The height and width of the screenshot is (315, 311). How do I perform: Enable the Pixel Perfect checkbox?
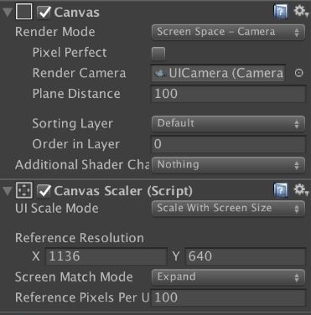tap(158, 54)
